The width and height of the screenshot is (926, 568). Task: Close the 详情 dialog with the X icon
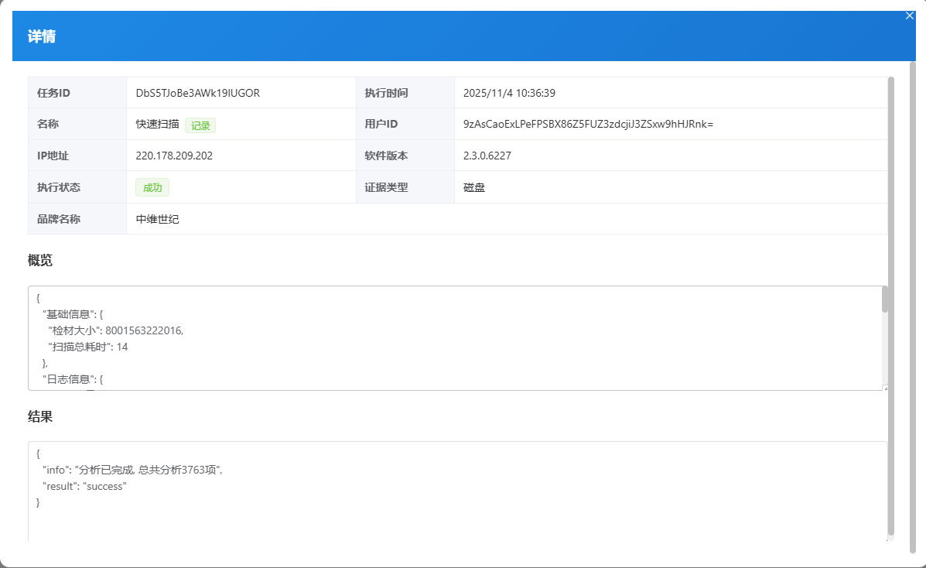click(910, 15)
